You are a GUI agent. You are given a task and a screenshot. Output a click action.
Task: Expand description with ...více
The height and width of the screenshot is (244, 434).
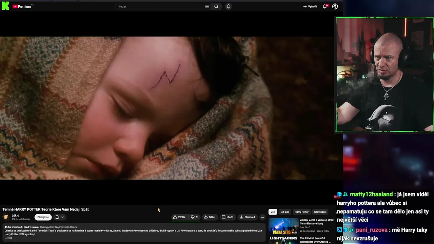point(8,238)
